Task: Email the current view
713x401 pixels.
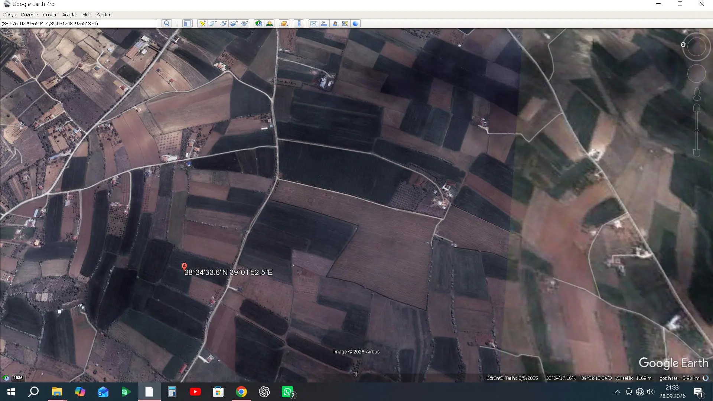Action: coord(314,23)
